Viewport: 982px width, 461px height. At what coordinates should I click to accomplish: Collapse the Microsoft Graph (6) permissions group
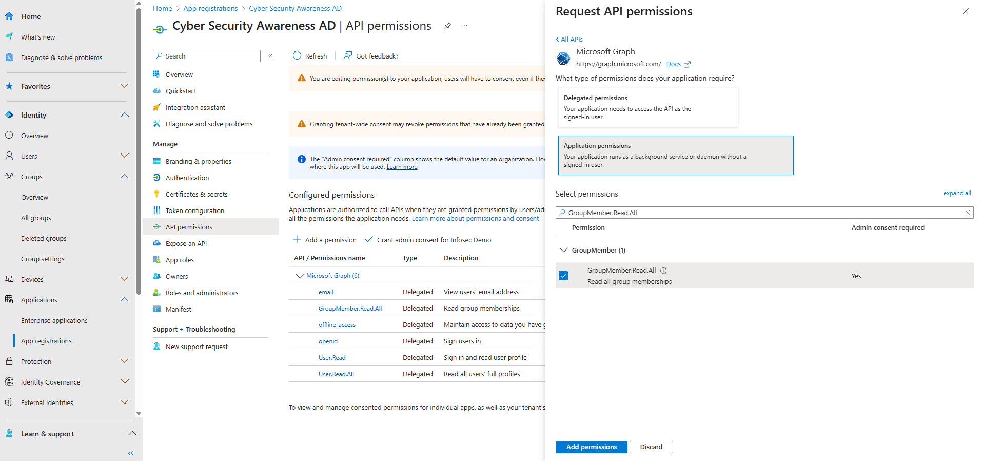300,275
